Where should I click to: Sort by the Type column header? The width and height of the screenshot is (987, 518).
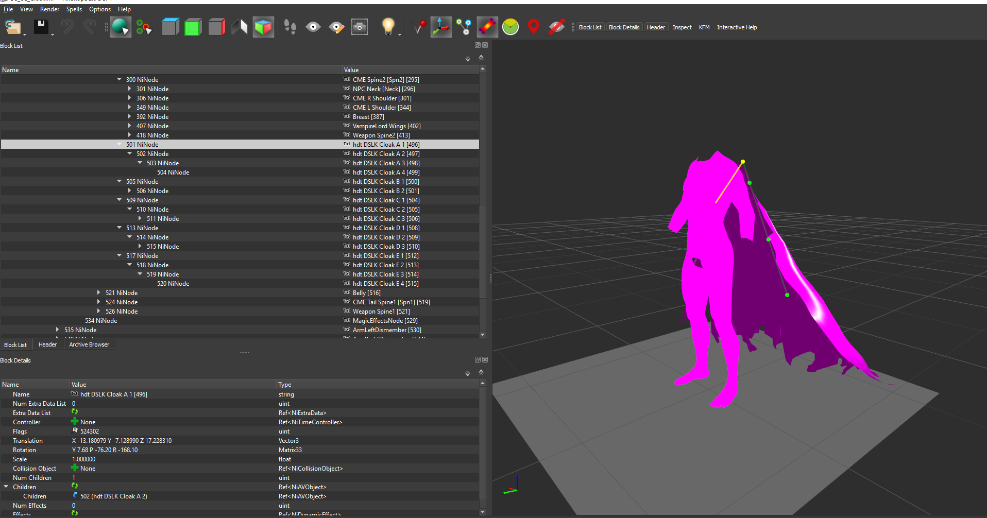[379, 385]
